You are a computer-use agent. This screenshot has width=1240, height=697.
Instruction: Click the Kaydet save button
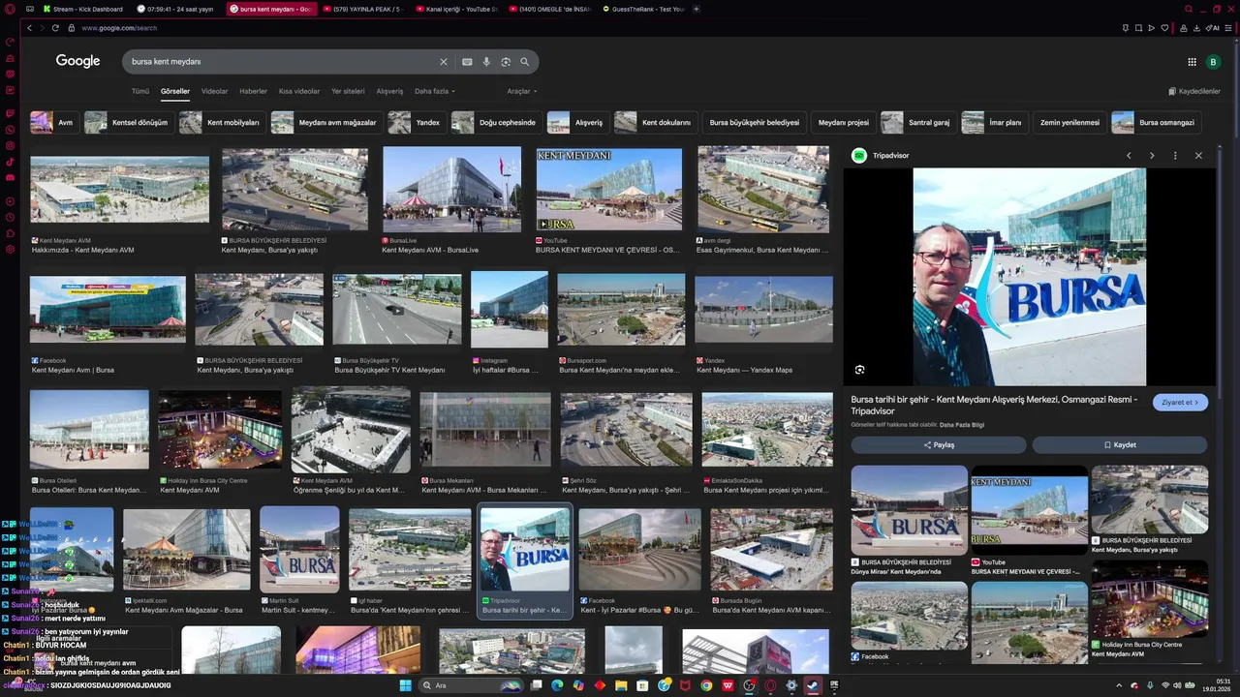pyautogui.click(x=1120, y=445)
